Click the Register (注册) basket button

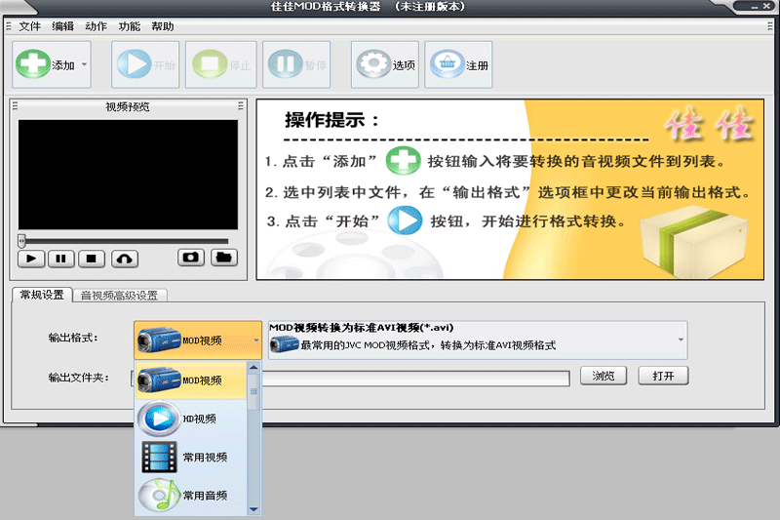pos(458,64)
